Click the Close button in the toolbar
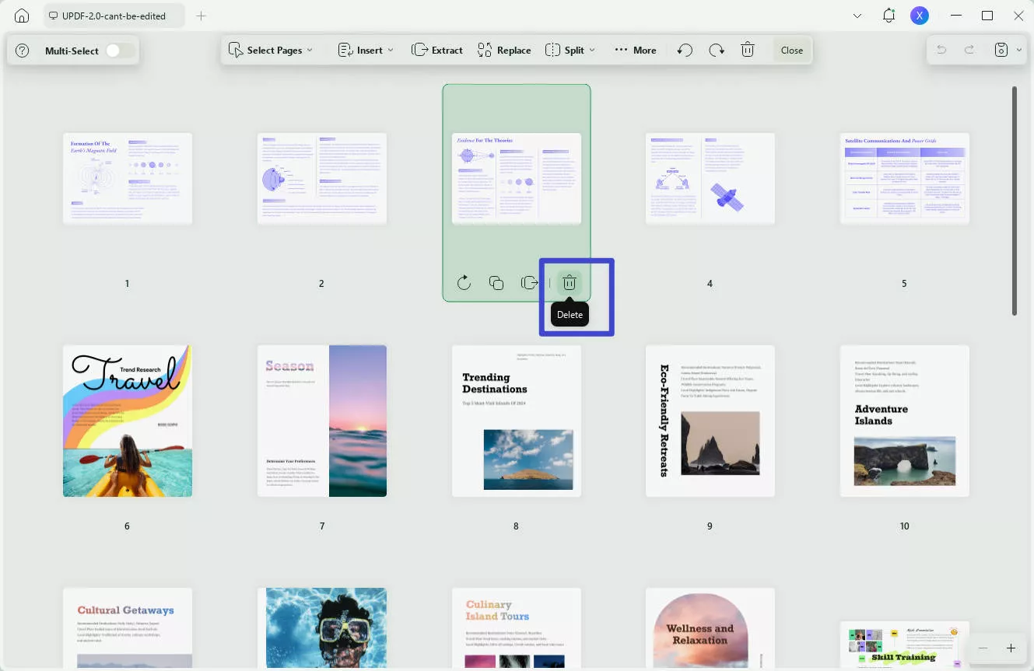The height and width of the screenshot is (671, 1034). pos(792,51)
